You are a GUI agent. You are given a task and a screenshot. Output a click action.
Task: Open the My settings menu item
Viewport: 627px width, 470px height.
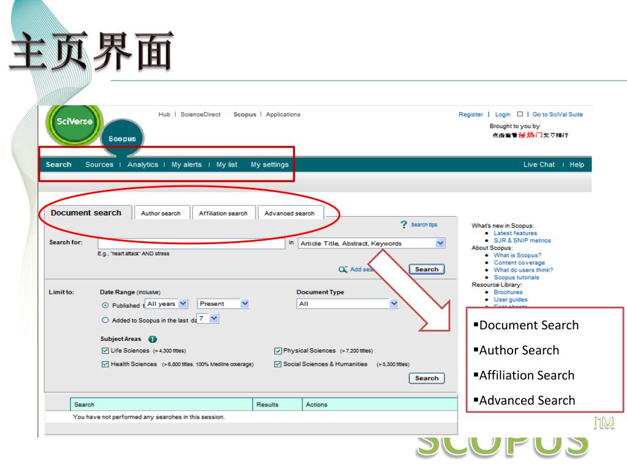[269, 164]
